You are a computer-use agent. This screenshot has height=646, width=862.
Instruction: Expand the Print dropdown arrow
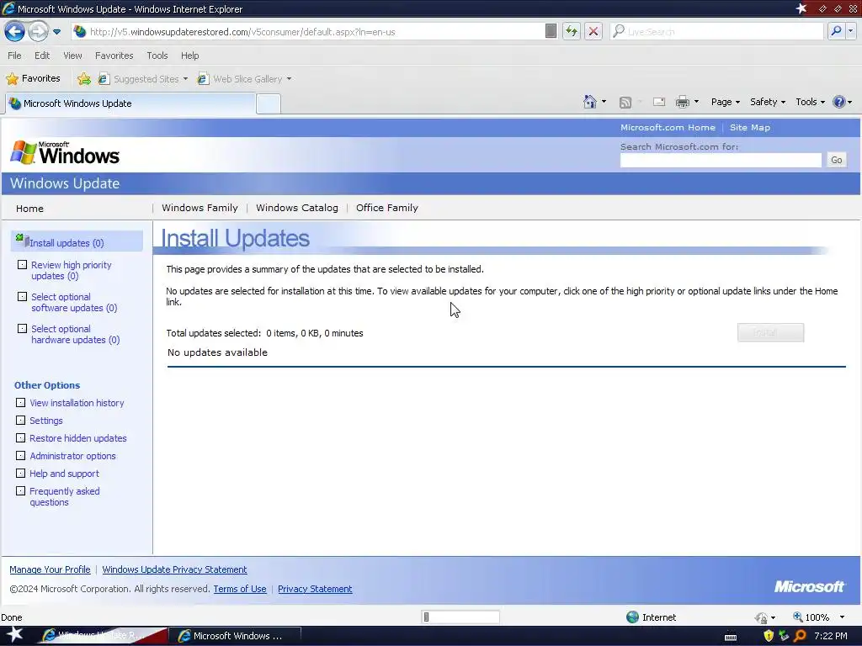tap(696, 102)
